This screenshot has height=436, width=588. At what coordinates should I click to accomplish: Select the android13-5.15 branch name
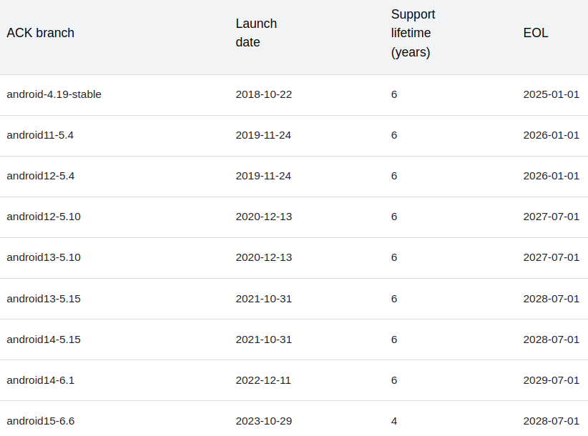click(44, 299)
